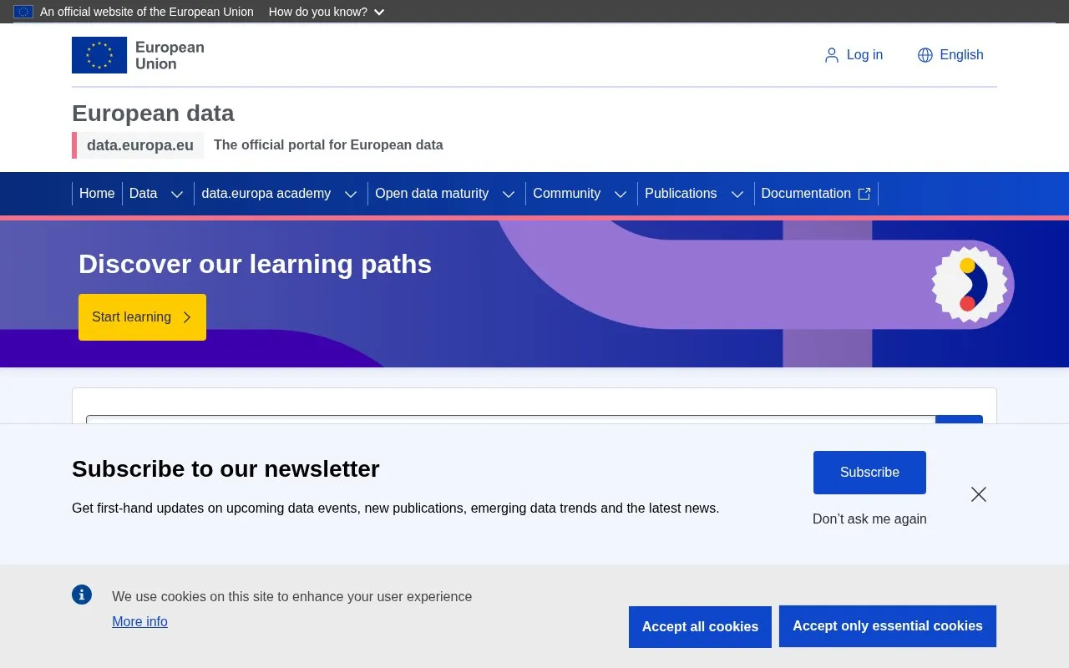1069x668 pixels.
Task: Open the Data menu item
Action: tap(143, 194)
